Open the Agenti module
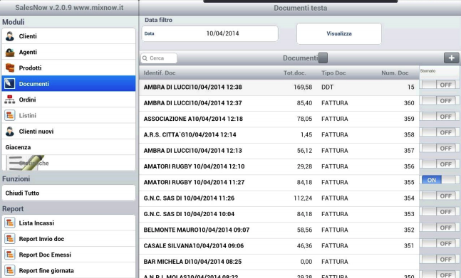Screen dimensions: 461x278 [x=68, y=52]
